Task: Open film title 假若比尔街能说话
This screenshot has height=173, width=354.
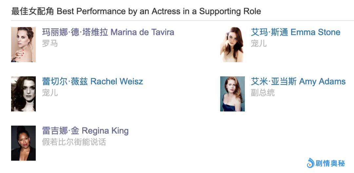Action: tap(74, 142)
